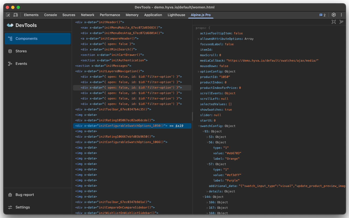Open Bug report link
This screenshot has height=218, width=349.
[x=38, y=195]
